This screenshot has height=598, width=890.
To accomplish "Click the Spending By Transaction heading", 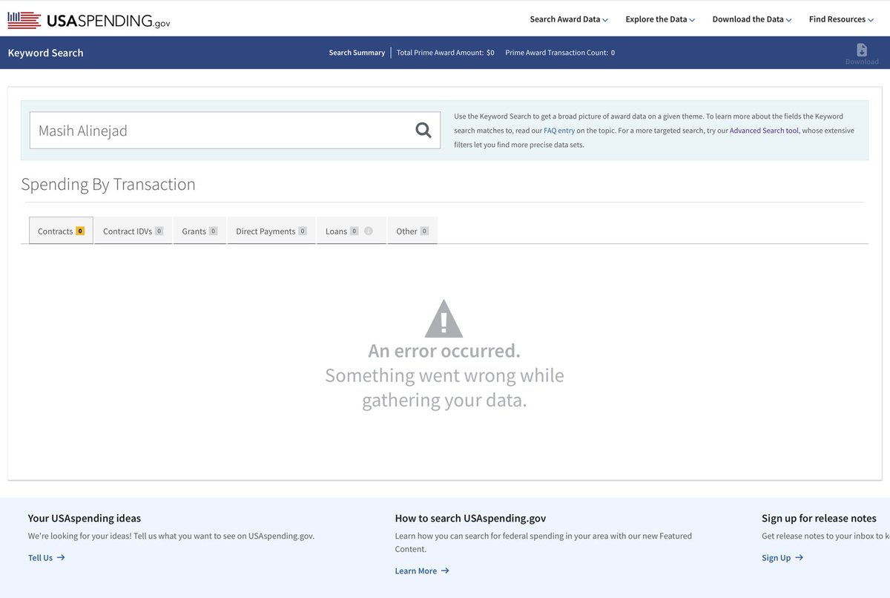I will coord(108,184).
